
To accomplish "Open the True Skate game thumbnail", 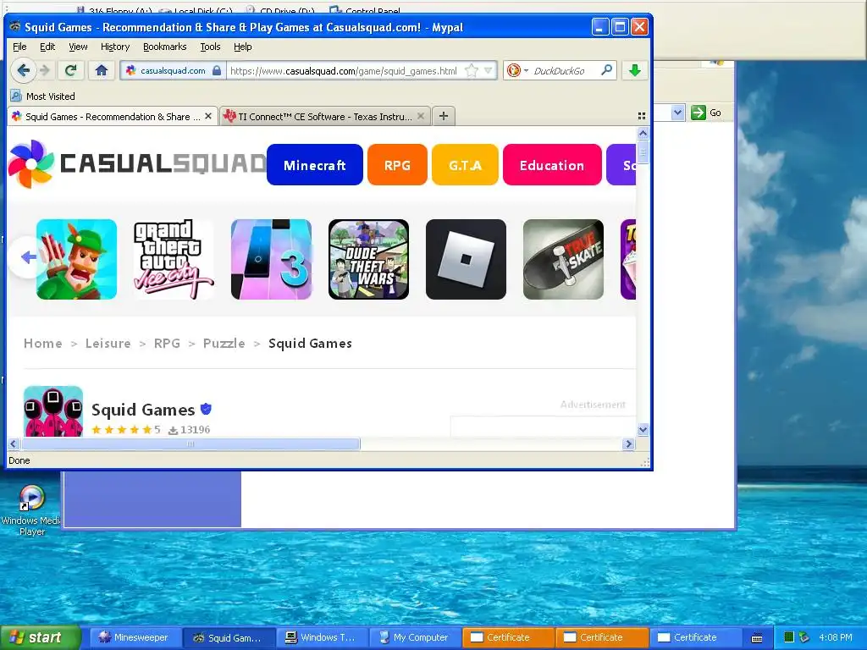I will click(x=563, y=259).
